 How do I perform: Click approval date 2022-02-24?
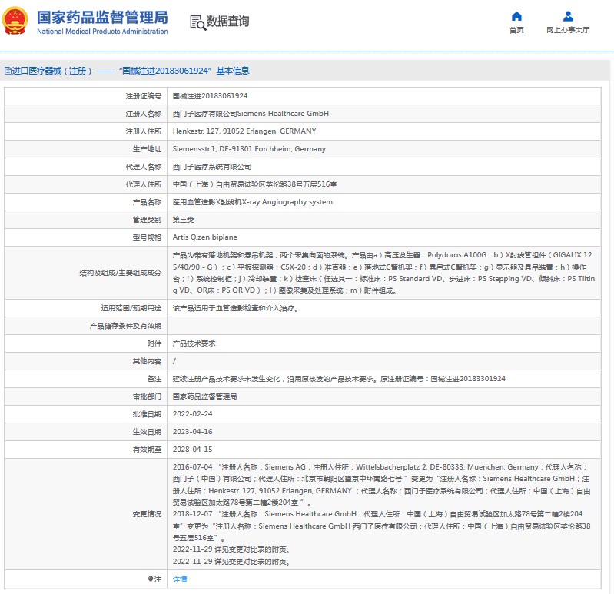[193, 414]
